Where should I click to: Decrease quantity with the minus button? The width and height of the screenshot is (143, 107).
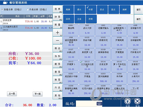pyautogui.click(x=58, y=41)
